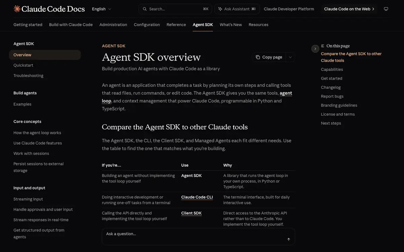The width and height of the screenshot is (404, 252).
Task: Open the Client SDK table link
Action: [192, 213]
